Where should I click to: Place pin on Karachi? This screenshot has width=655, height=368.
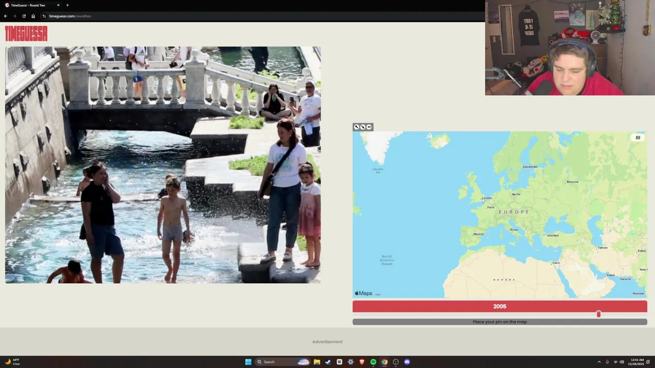click(625, 279)
